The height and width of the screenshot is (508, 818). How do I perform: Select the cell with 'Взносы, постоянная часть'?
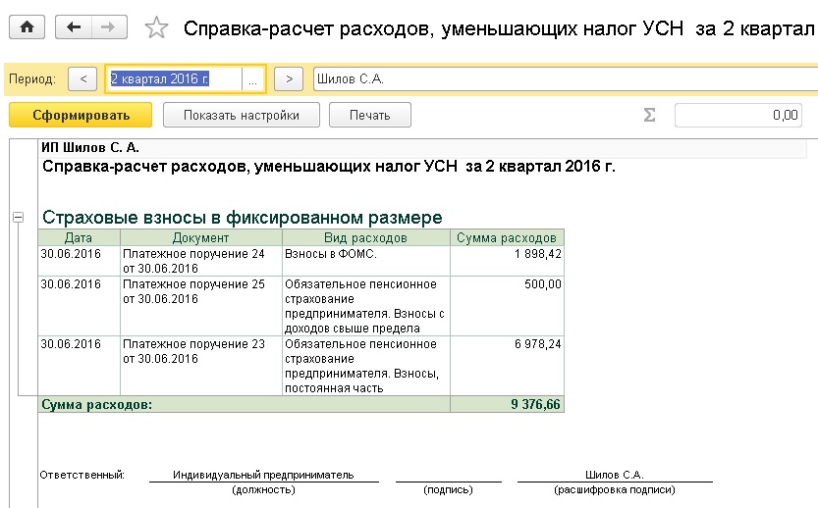pyautogui.click(x=365, y=366)
